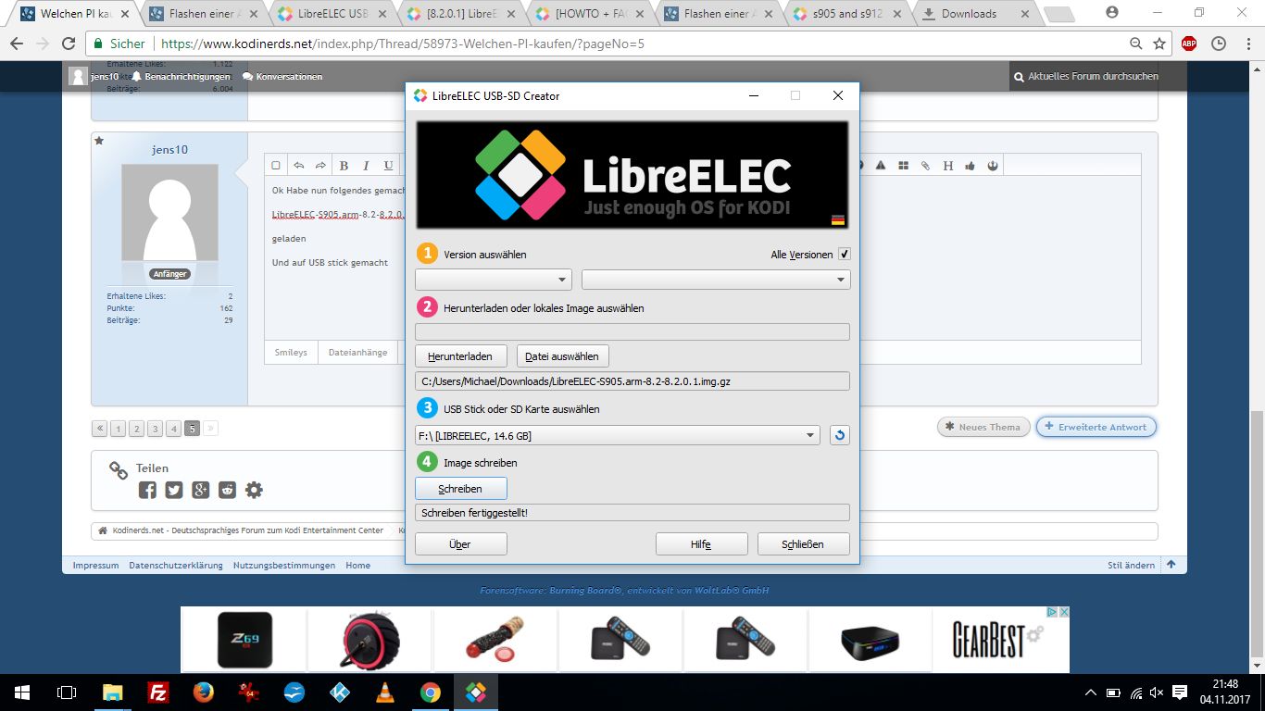Click the Schreiben button
Viewport: 1265px width, 711px height.
click(x=460, y=488)
